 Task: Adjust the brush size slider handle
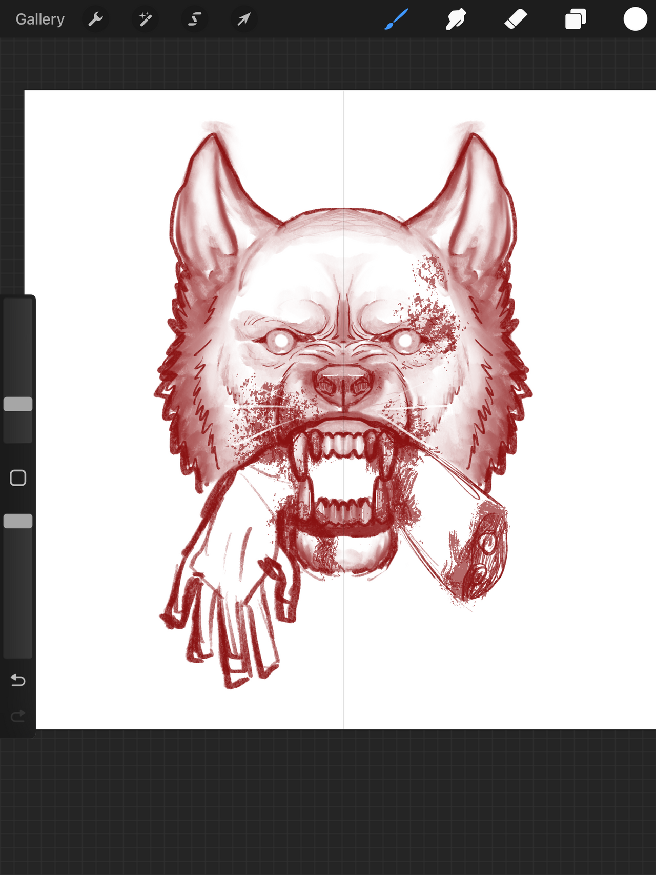18,404
